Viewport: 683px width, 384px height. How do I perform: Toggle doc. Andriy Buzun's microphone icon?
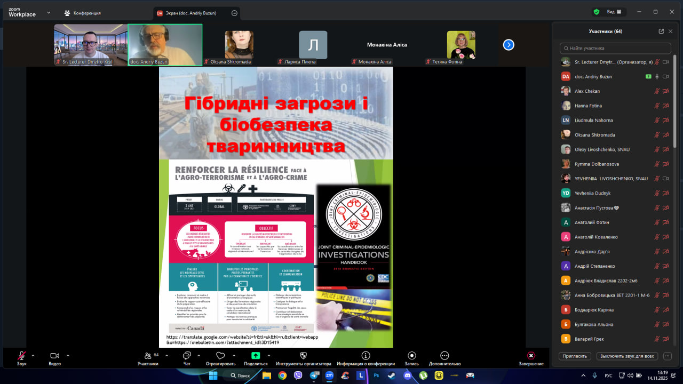(657, 77)
